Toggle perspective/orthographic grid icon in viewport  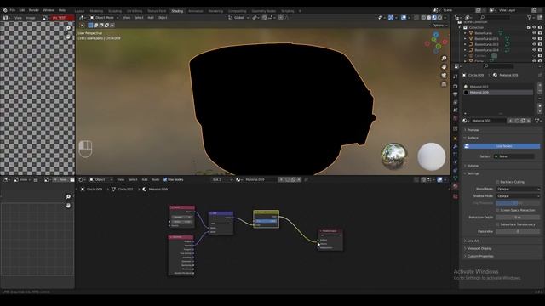[x=444, y=84]
